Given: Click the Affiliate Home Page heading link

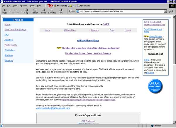Looking at the screenshot, I should coord(88,41).
